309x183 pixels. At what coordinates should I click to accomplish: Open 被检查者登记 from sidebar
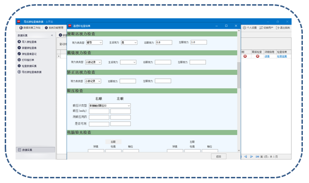tap(27, 54)
